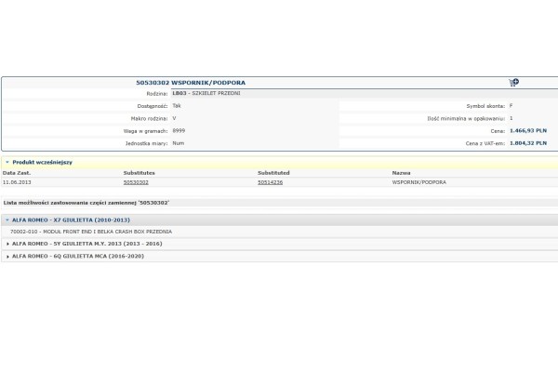Click the Nazwa column header
The height and width of the screenshot is (372, 558).
(x=401, y=173)
